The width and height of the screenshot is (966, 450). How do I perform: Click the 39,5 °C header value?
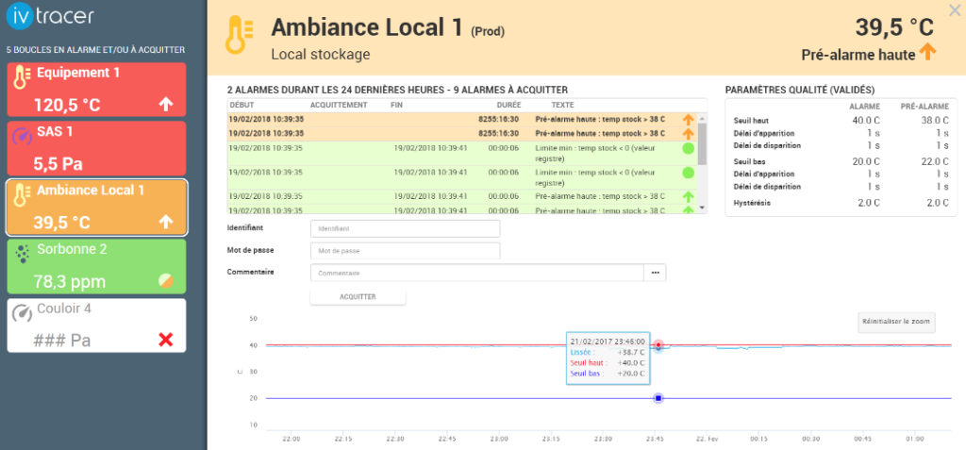tap(894, 27)
